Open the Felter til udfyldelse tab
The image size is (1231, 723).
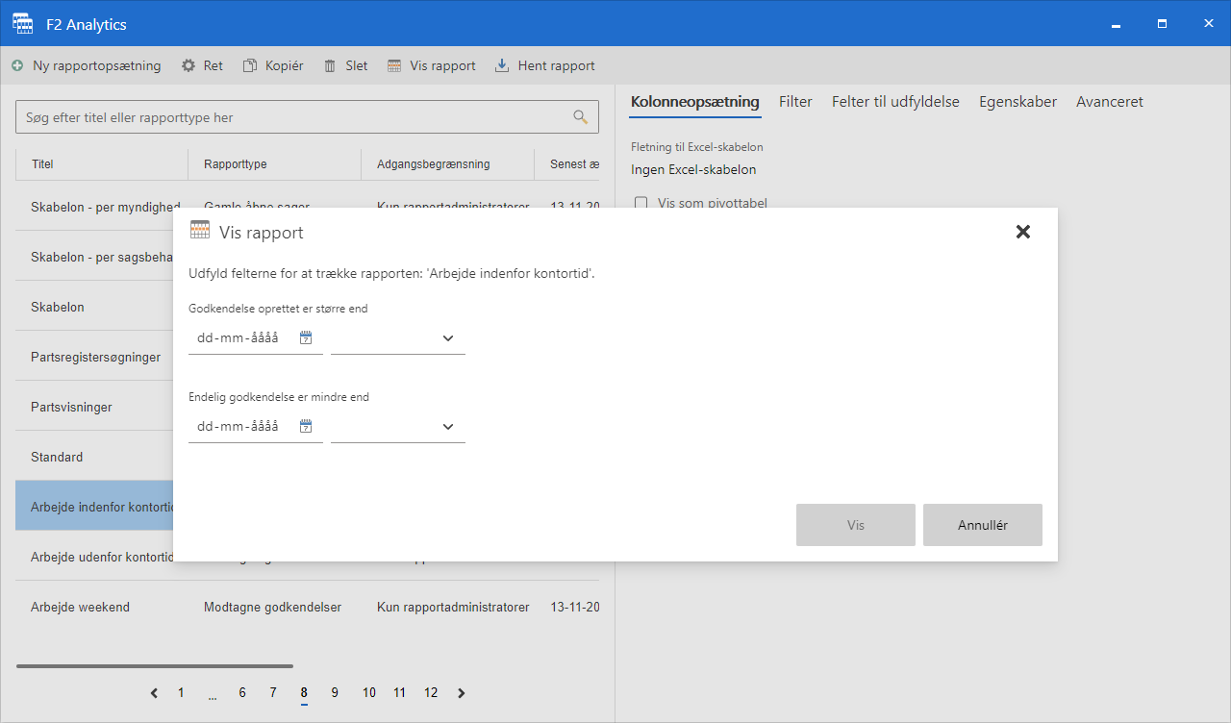[x=894, y=102]
